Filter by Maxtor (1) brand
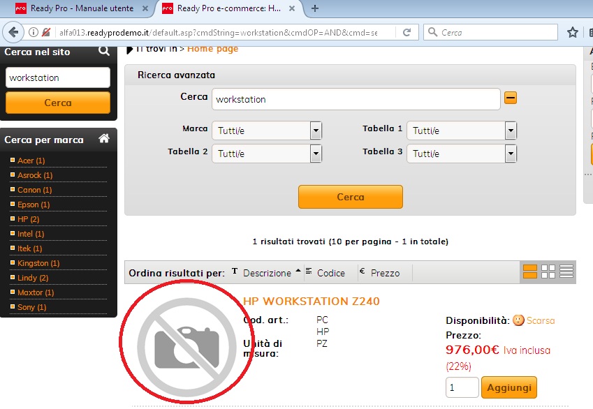593x409 pixels. coord(36,292)
